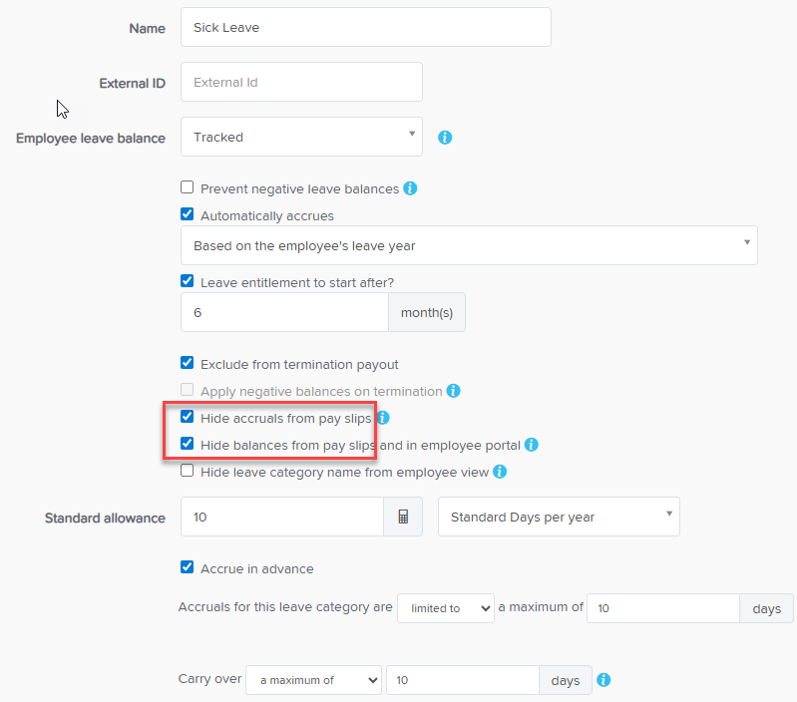This screenshot has height=702, width=797.
Task: Click the External ID input field
Action: (301, 83)
